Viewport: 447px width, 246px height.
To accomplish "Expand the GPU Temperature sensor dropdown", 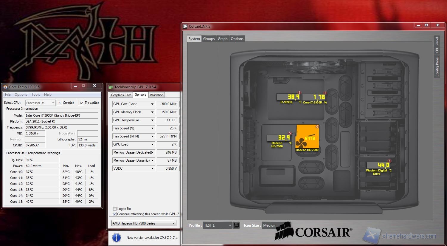I will pyautogui.click(x=152, y=120).
